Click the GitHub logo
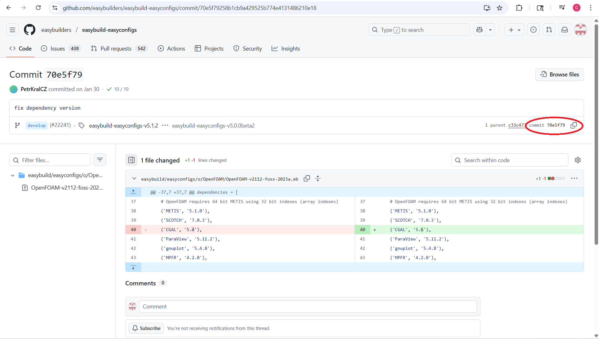 29,30
